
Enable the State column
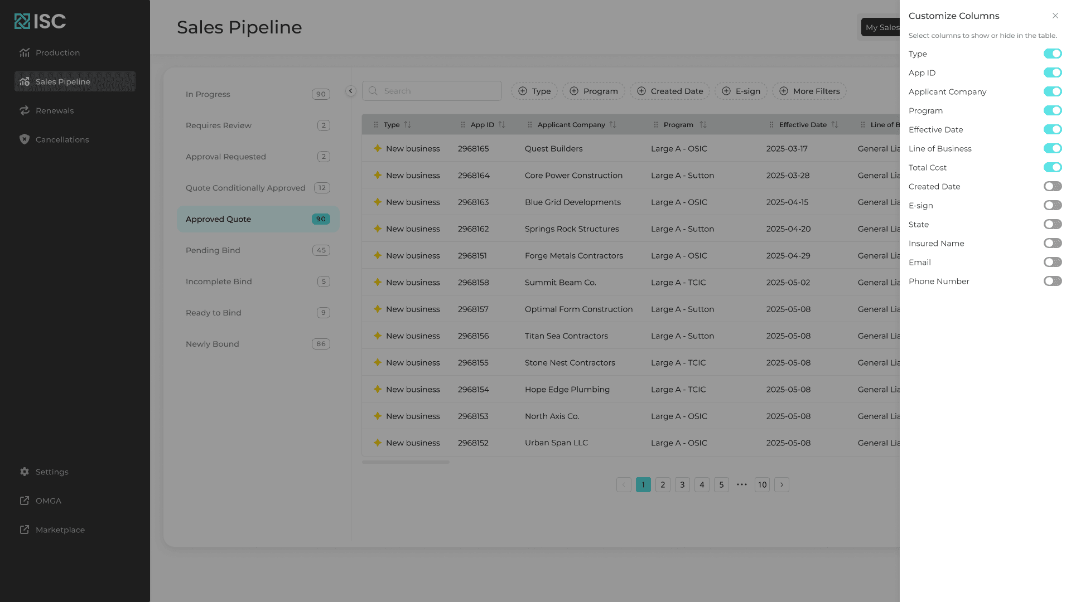coord(1053,224)
